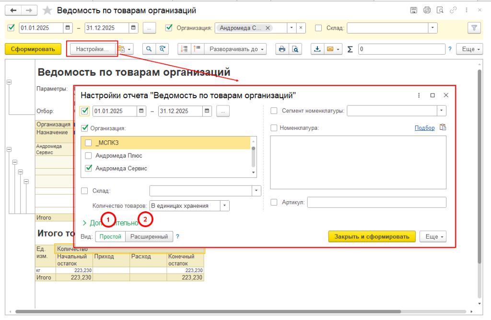The height and width of the screenshot is (320, 491).
Task: Check the Андромеда Плюс organization checkbox
Action: click(88, 156)
